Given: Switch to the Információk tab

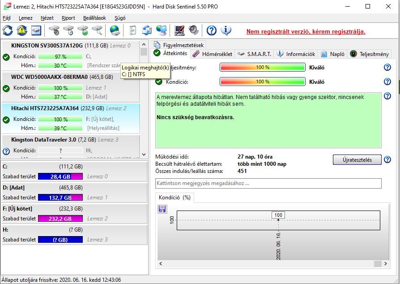Looking at the screenshot, I should coord(297,54).
